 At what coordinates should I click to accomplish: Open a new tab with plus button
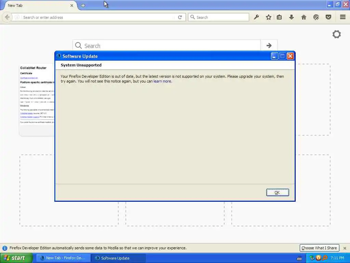point(83,5)
